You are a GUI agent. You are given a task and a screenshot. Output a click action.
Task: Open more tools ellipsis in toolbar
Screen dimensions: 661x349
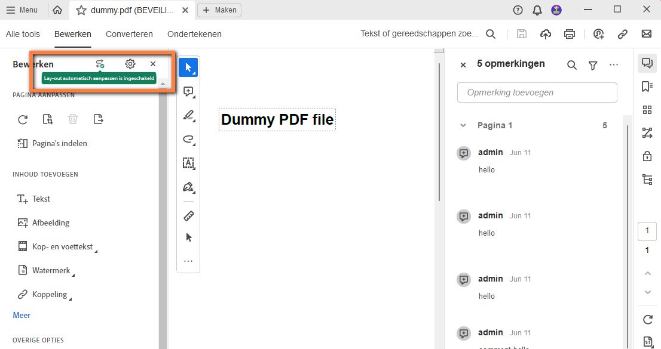tap(188, 261)
